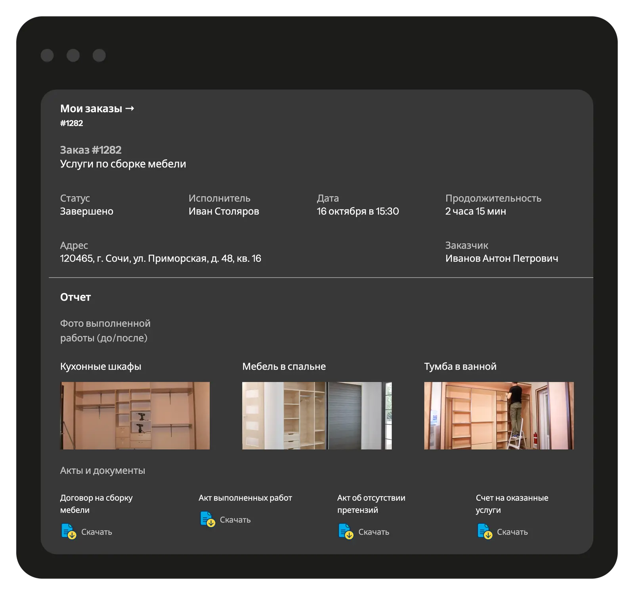Click the second gray window dot
Screen dimensions: 634x595
[x=73, y=55]
